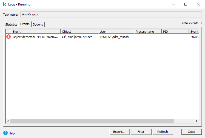Click the partially visible Event time column header
205x138 pixels.
[194, 32]
